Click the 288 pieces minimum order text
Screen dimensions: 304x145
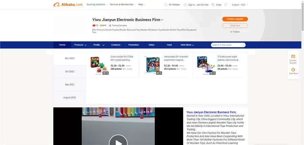[116, 69]
